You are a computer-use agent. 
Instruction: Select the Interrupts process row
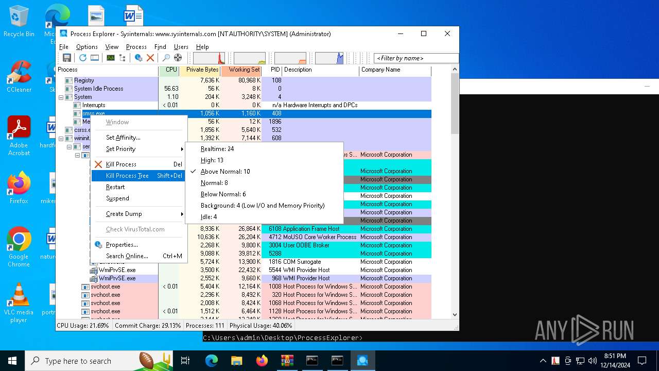(244, 105)
